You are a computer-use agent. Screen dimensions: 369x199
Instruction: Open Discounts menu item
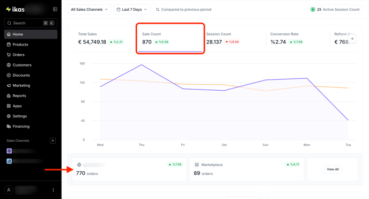[31, 75]
